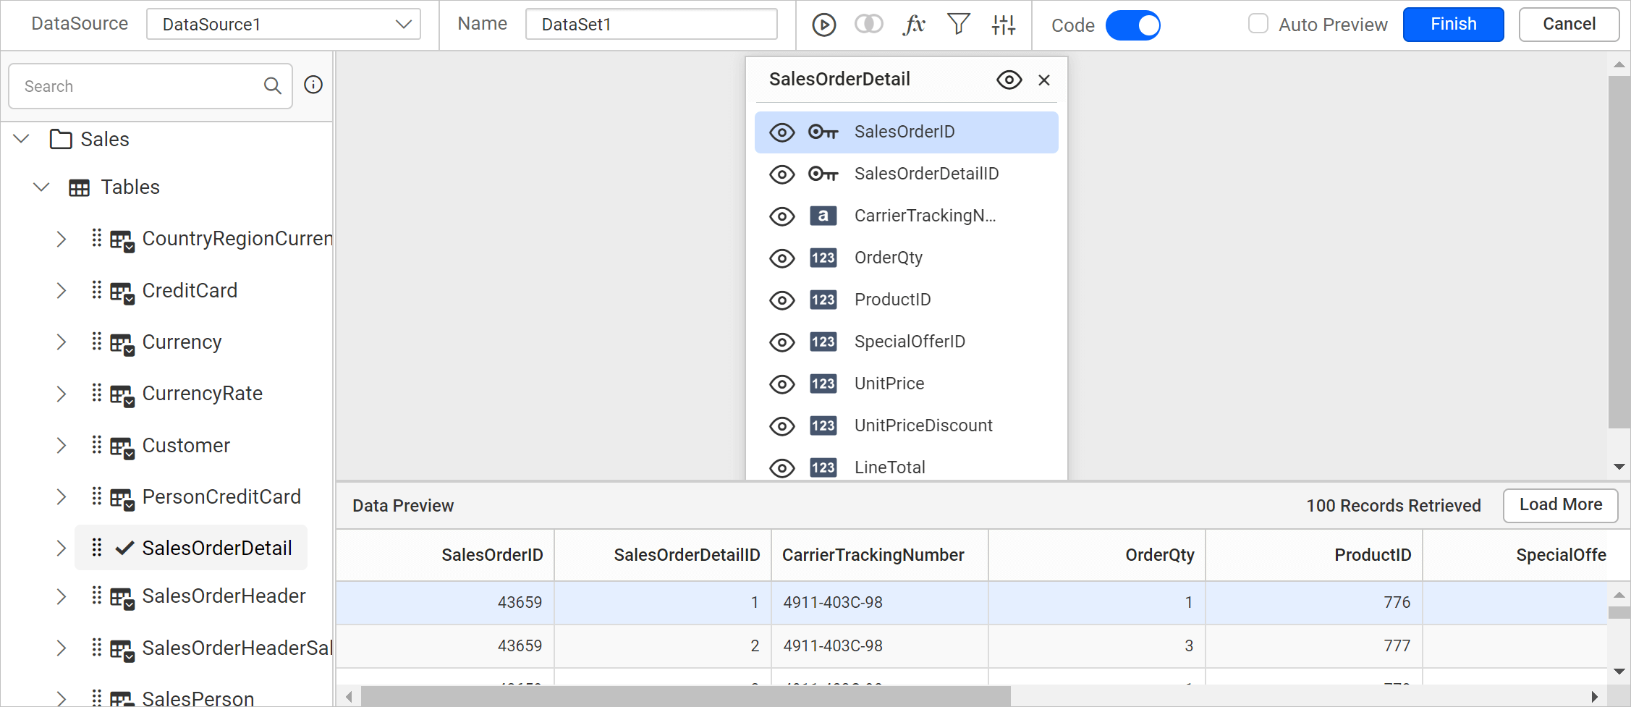Screen dimensions: 1631x707
Task: Click the design canvas vertical scrollbar
Action: point(1619,252)
